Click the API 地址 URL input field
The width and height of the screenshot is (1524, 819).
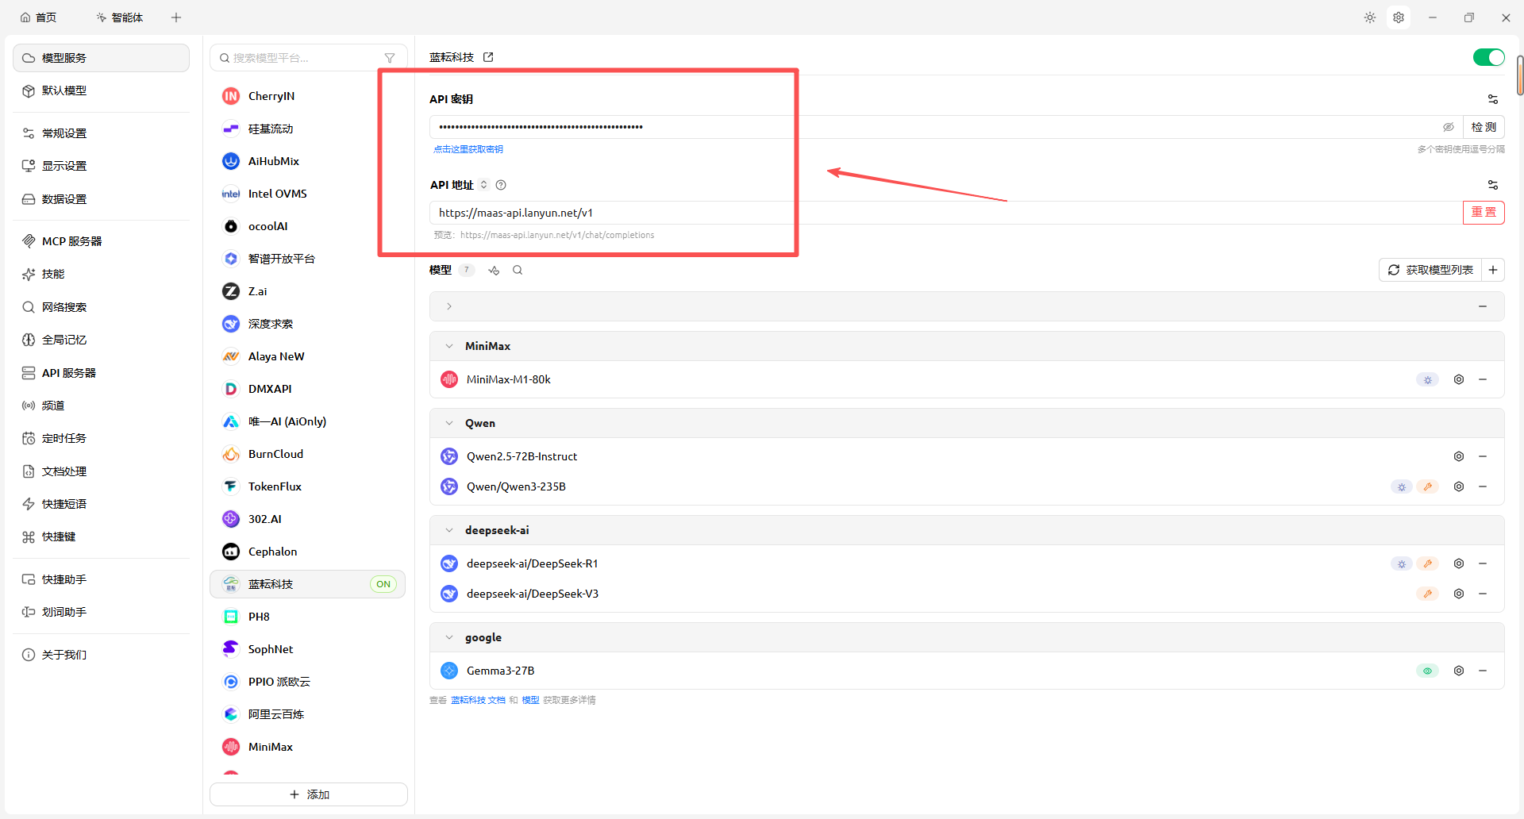click(x=946, y=213)
